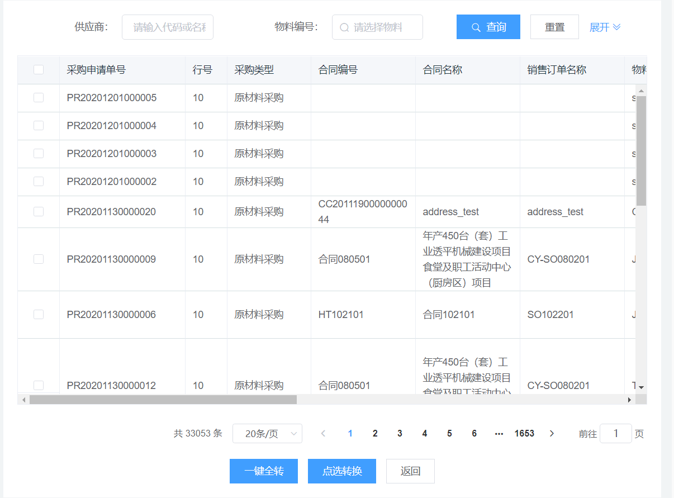Go to next page with right arrow

pos(552,434)
